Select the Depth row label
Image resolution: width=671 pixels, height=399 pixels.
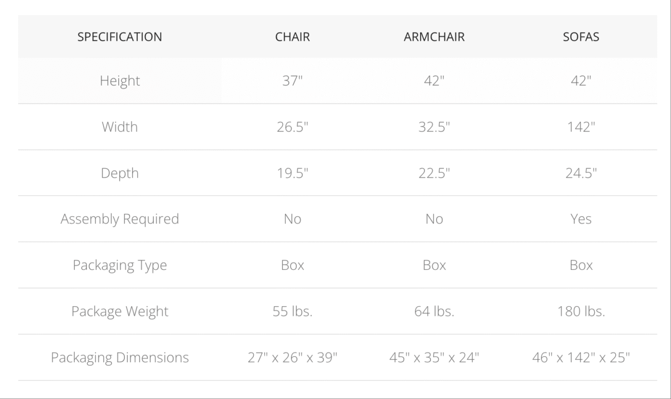tap(120, 173)
